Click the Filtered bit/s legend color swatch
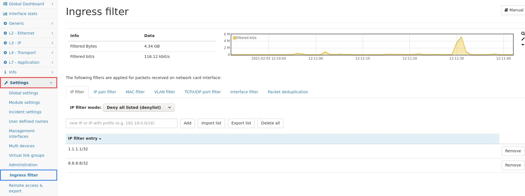The height and width of the screenshot is (196, 525). (235, 38)
